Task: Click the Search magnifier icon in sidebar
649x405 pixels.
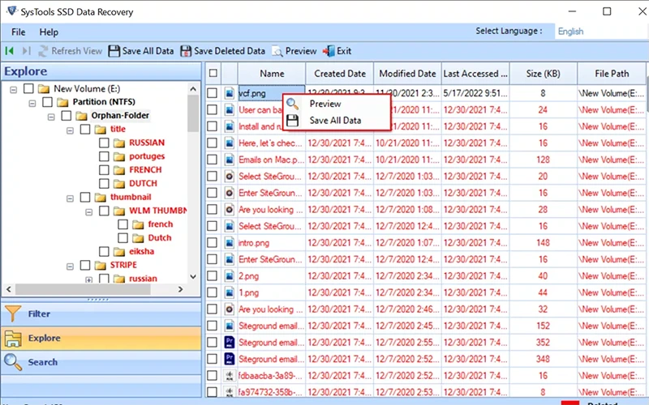Action: [13, 362]
